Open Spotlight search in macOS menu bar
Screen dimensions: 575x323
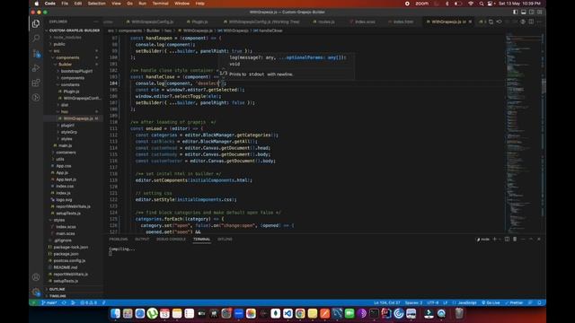click(482, 4)
